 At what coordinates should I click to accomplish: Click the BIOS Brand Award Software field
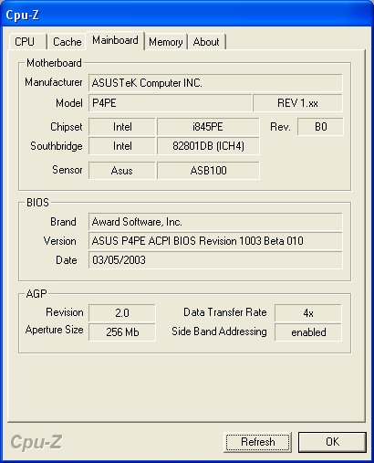pyautogui.click(x=215, y=222)
